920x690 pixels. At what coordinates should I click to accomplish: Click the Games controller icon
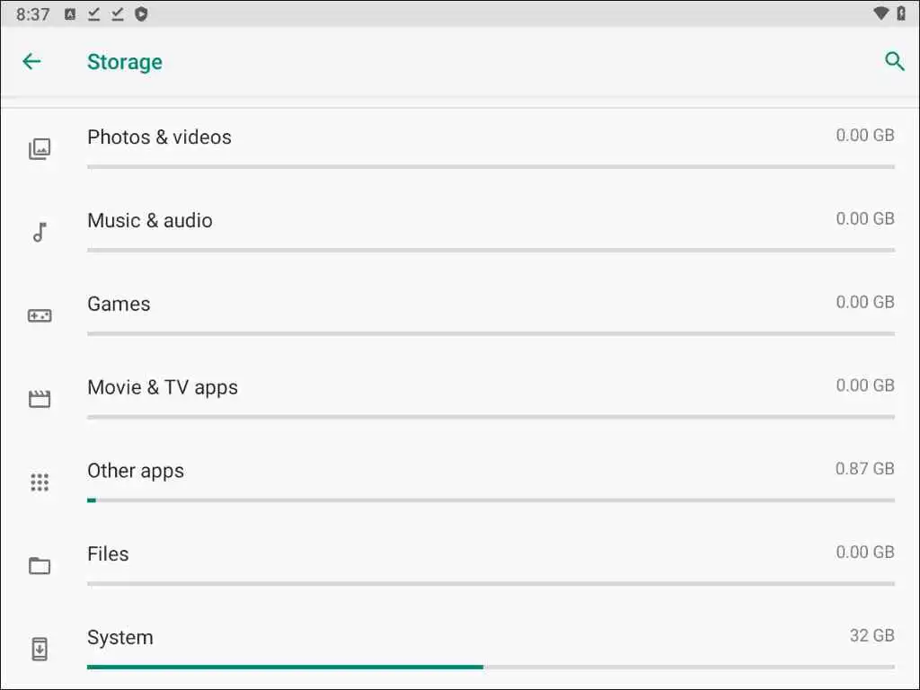40,316
